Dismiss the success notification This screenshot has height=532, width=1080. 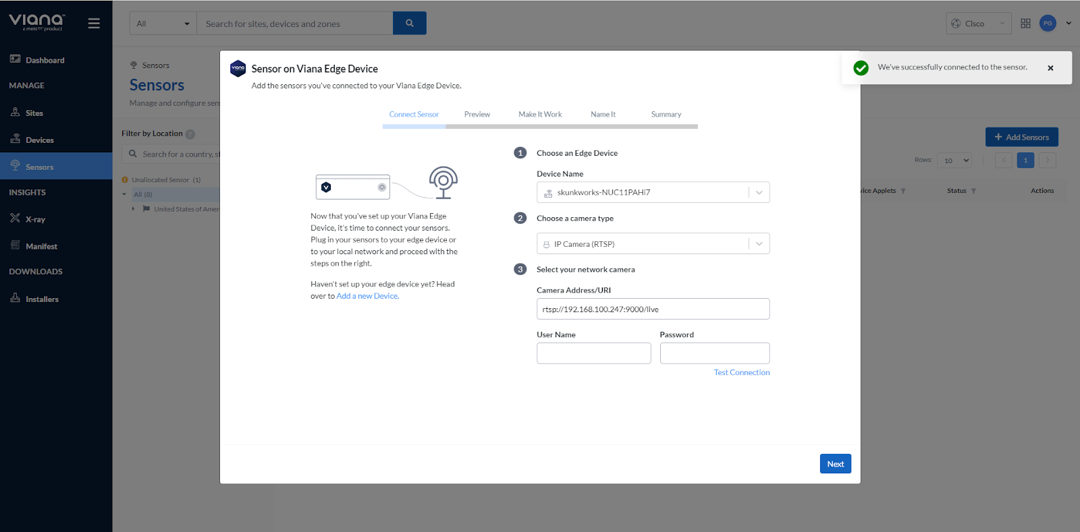[x=1050, y=68]
